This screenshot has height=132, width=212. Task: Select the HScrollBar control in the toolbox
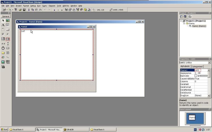[x=3, y=44]
